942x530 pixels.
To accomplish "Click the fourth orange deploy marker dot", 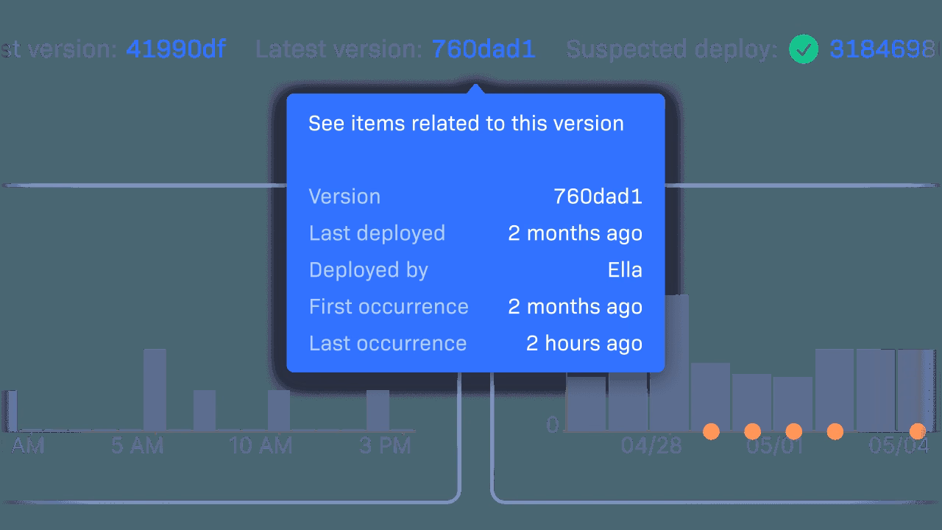I will [x=835, y=431].
